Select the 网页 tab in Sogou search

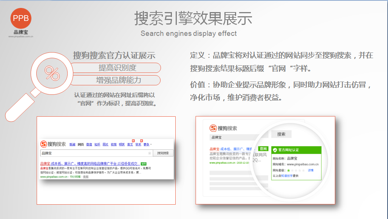(81, 145)
